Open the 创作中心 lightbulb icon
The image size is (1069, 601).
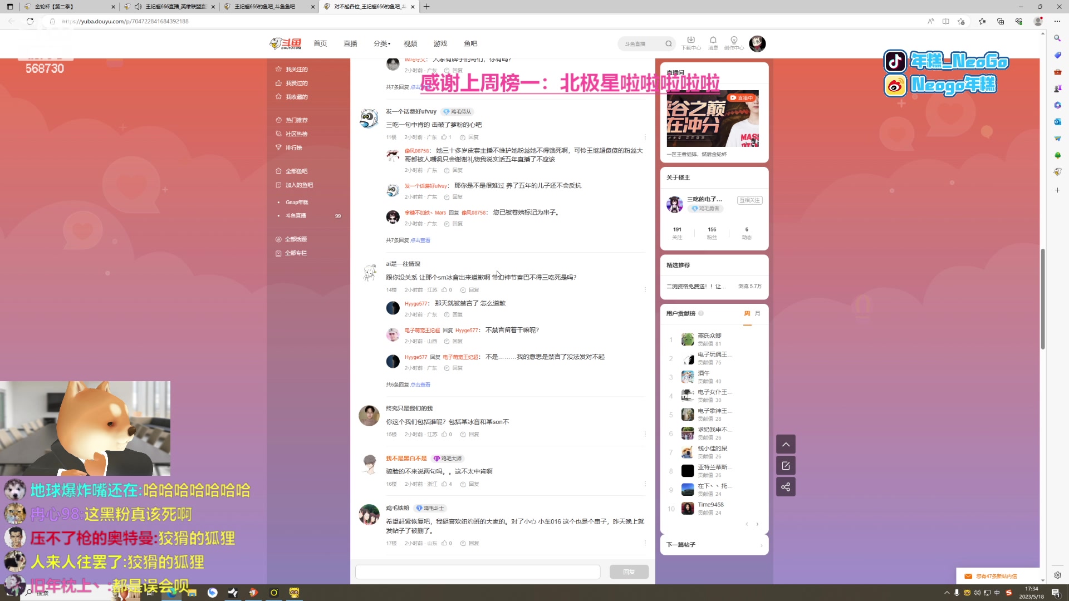tap(734, 43)
